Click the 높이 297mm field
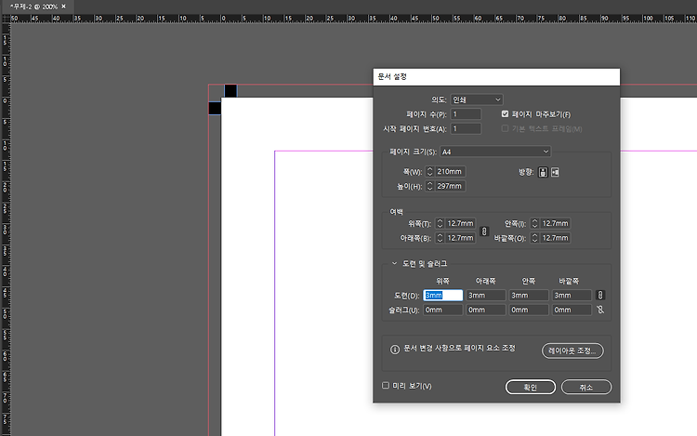This screenshot has width=697, height=436. (x=450, y=186)
